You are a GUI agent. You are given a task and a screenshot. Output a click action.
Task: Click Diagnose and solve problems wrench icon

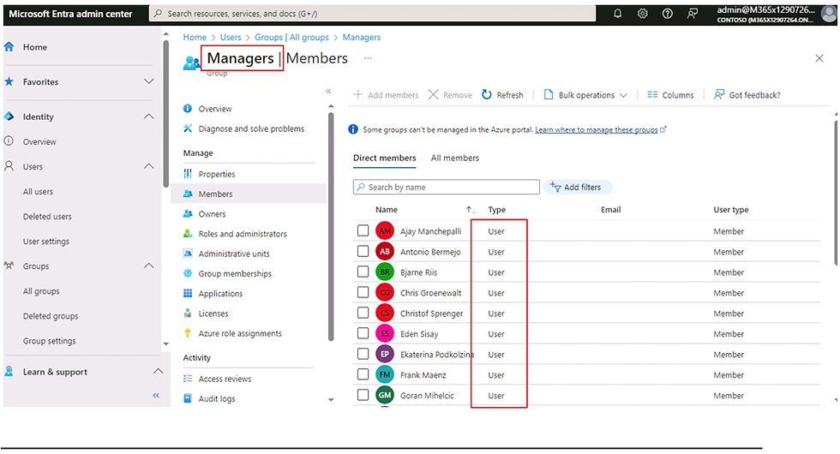pos(188,128)
